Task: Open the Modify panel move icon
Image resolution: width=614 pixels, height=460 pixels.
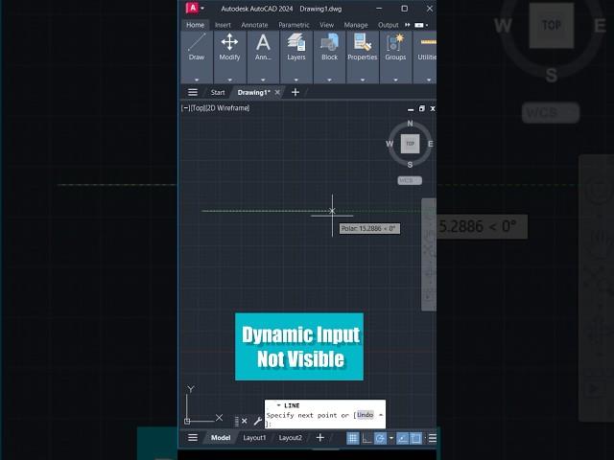Action: 229,42
